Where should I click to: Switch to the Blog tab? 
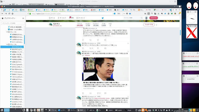(141, 10)
